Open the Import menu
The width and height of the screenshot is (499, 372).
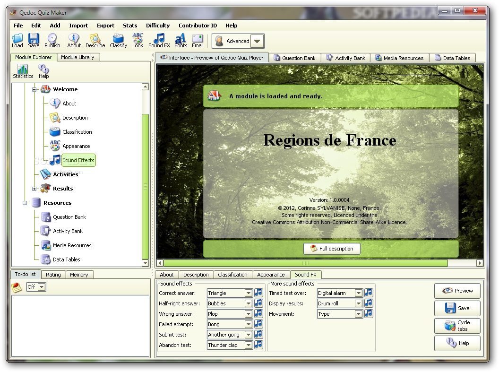[78, 26]
